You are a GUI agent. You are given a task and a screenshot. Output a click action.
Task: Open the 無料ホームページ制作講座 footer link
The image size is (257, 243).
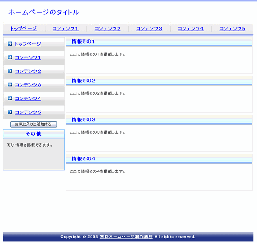click(x=126, y=237)
